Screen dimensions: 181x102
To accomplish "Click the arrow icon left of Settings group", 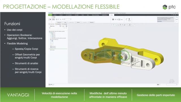I will point(50,20).
